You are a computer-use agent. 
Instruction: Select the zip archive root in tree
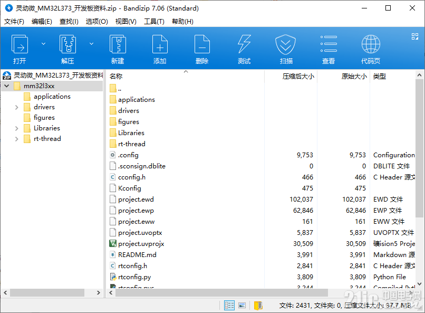point(53,75)
